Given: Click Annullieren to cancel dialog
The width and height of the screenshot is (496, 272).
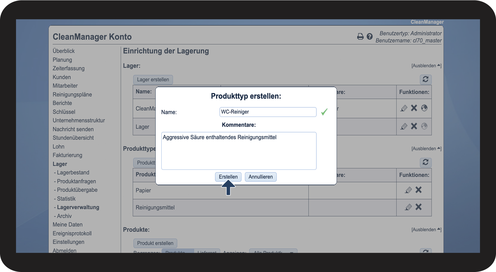Looking at the screenshot, I should 260,177.
